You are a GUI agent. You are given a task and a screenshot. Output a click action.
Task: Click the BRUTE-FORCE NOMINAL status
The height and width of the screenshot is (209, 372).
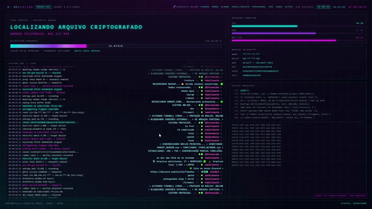click(87, 51)
